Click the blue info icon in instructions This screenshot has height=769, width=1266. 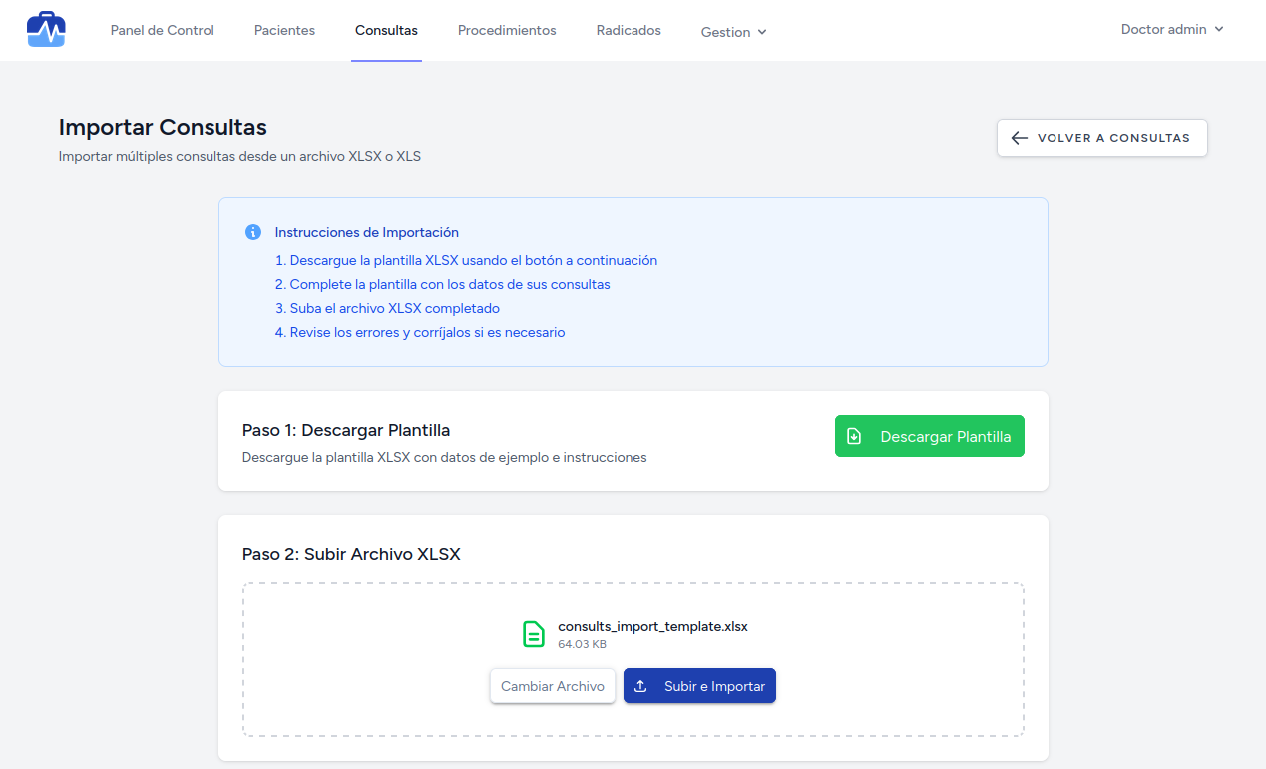click(253, 232)
